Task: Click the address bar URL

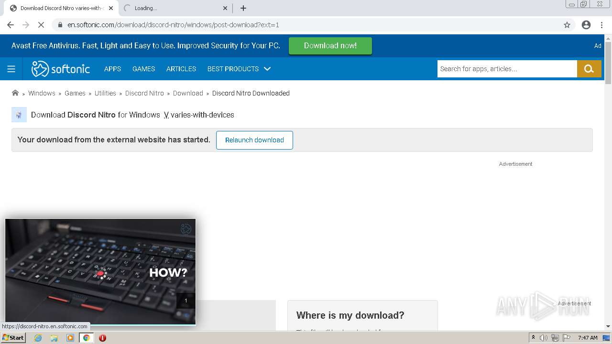Action: pyautogui.click(x=173, y=25)
